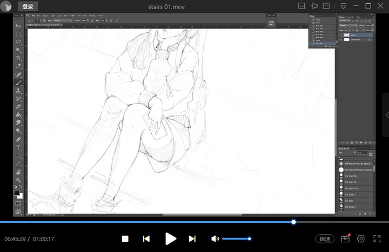This screenshot has height=252, width=389.
Task: Toggle fullscreen playback
Action: [377, 239]
